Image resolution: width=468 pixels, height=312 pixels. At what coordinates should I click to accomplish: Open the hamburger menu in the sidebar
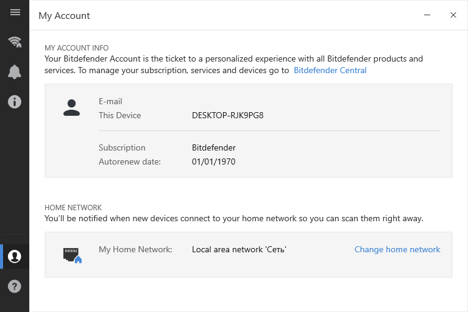(15, 13)
